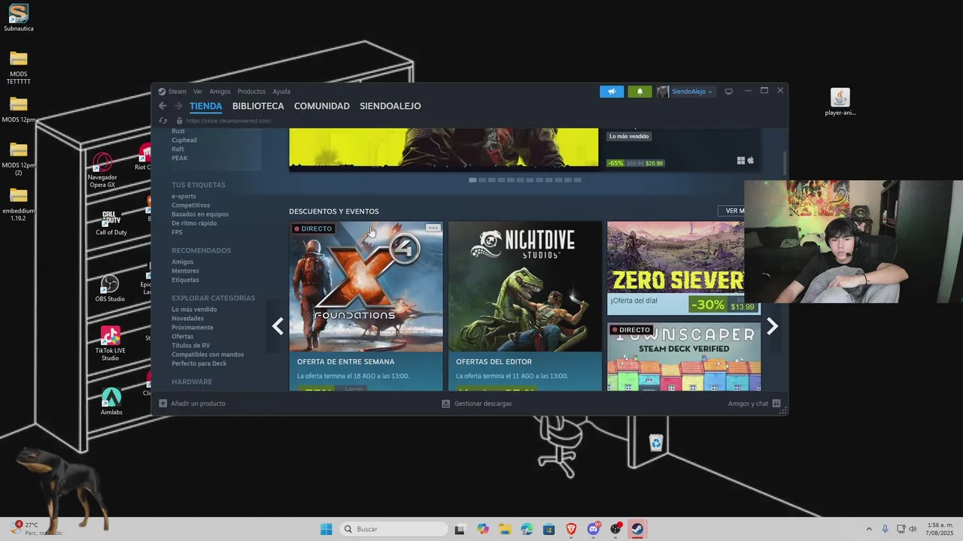Open the X4 Foundations midweek deal
Image resolution: width=963 pixels, height=541 pixels.
pyautogui.click(x=366, y=306)
